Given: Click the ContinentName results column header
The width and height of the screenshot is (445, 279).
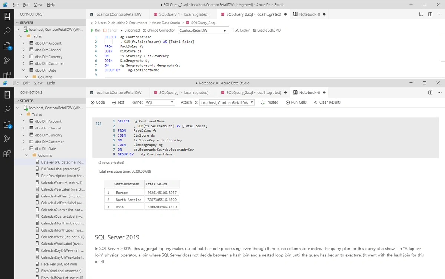Looking at the screenshot, I should click(127, 184).
